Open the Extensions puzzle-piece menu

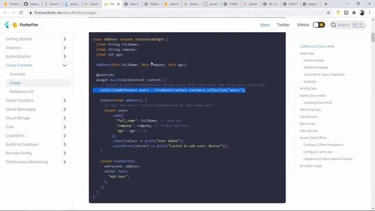354,13
